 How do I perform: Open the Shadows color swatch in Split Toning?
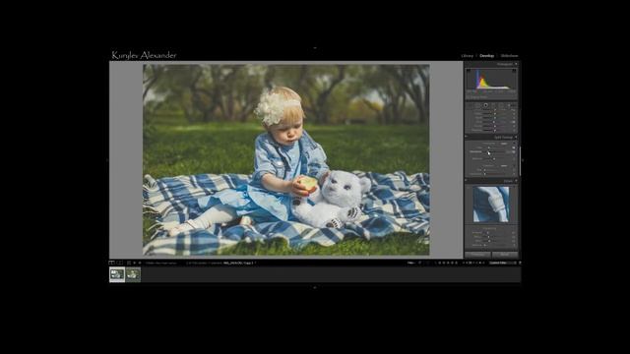coord(504,166)
